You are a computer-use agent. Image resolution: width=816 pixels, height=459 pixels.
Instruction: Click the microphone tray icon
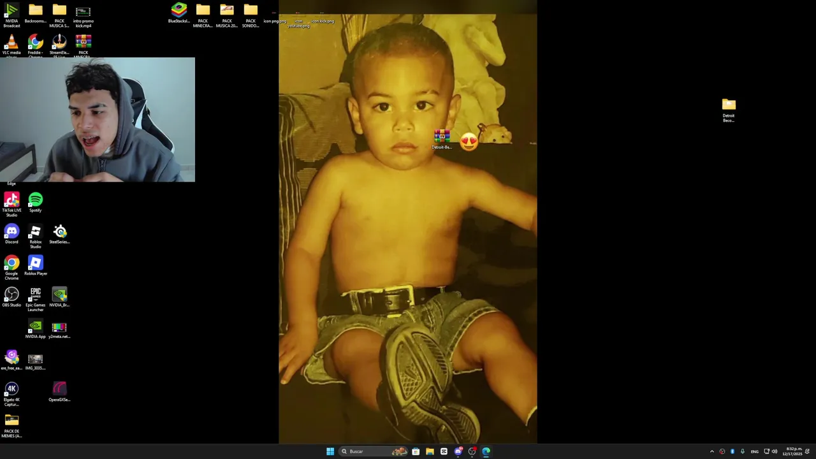(x=742, y=451)
